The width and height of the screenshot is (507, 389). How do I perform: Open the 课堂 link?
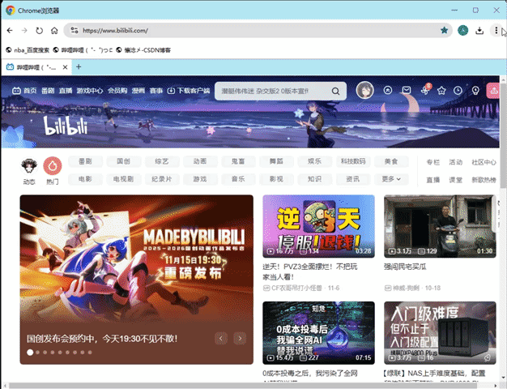(456, 180)
